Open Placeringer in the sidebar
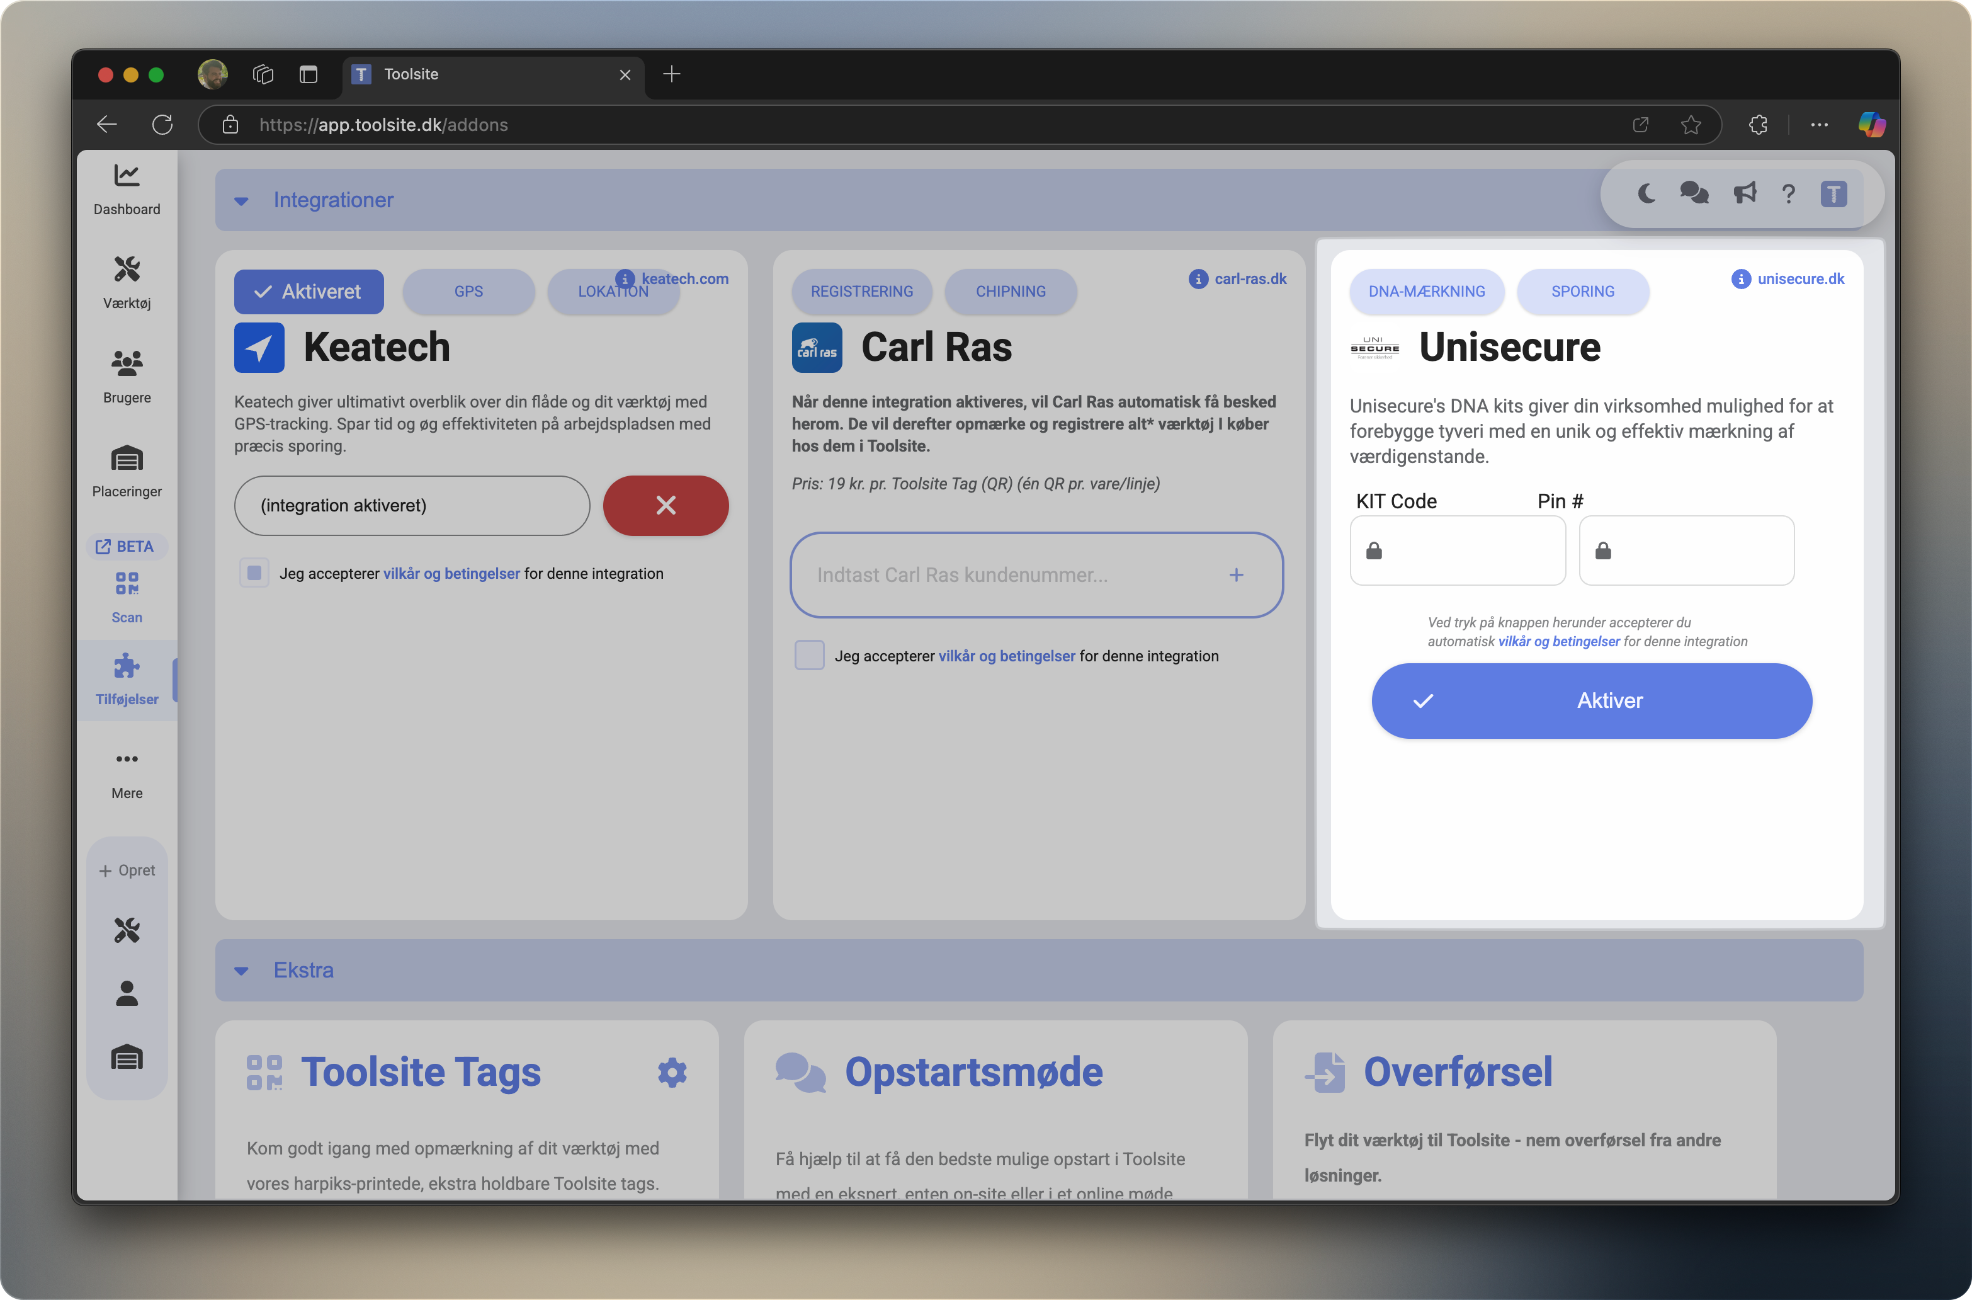The height and width of the screenshot is (1300, 1972). point(127,470)
